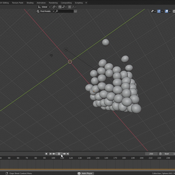
Task: Click the magnifier search icon
Action: [57, 11]
